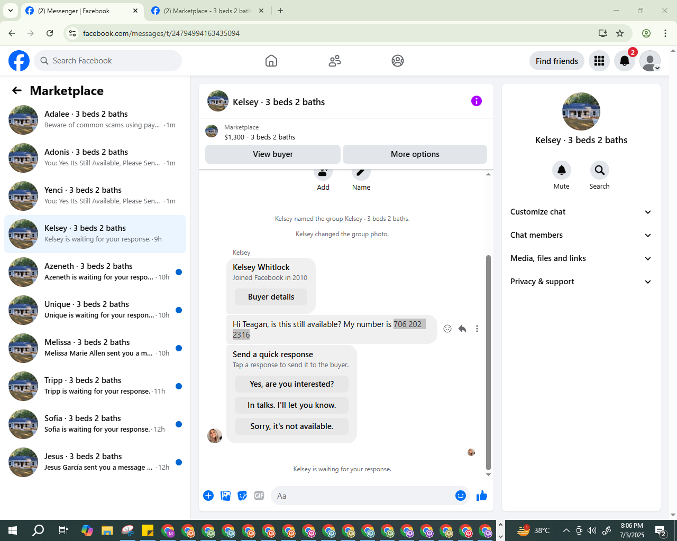Image resolution: width=677 pixels, height=541 pixels.
Task: Open the account profile avatar menu
Action: click(x=650, y=61)
